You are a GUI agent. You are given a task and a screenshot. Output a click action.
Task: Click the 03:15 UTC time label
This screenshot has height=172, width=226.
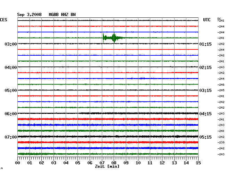205,91
